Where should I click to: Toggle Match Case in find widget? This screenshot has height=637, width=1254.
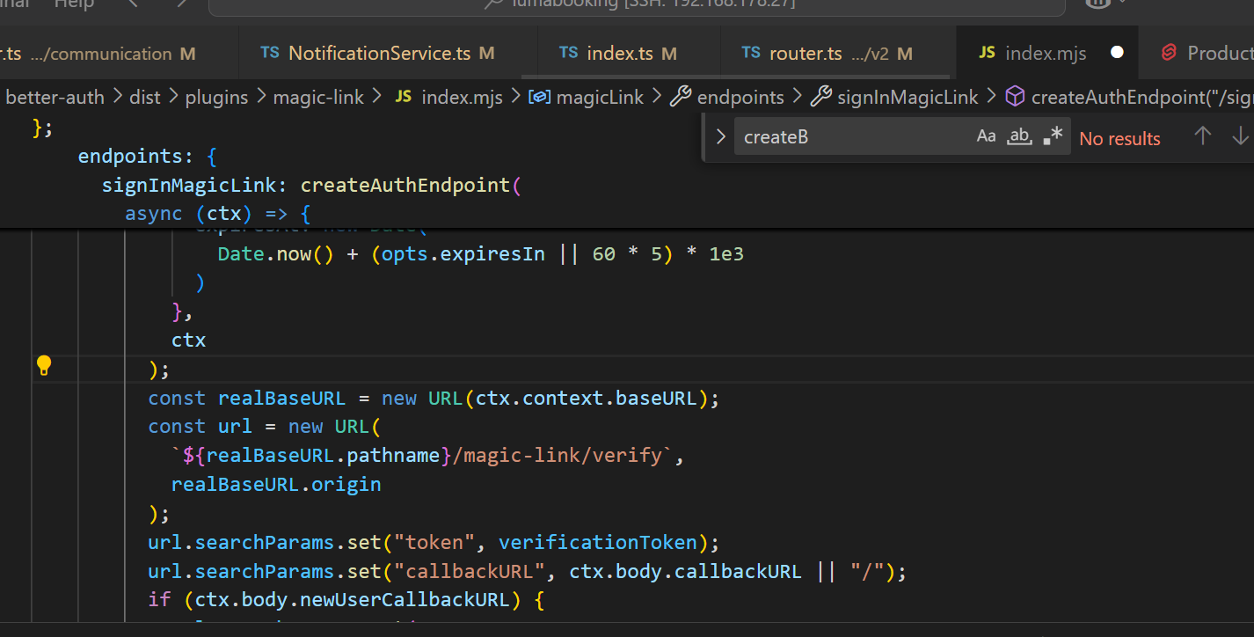click(987, 136)
